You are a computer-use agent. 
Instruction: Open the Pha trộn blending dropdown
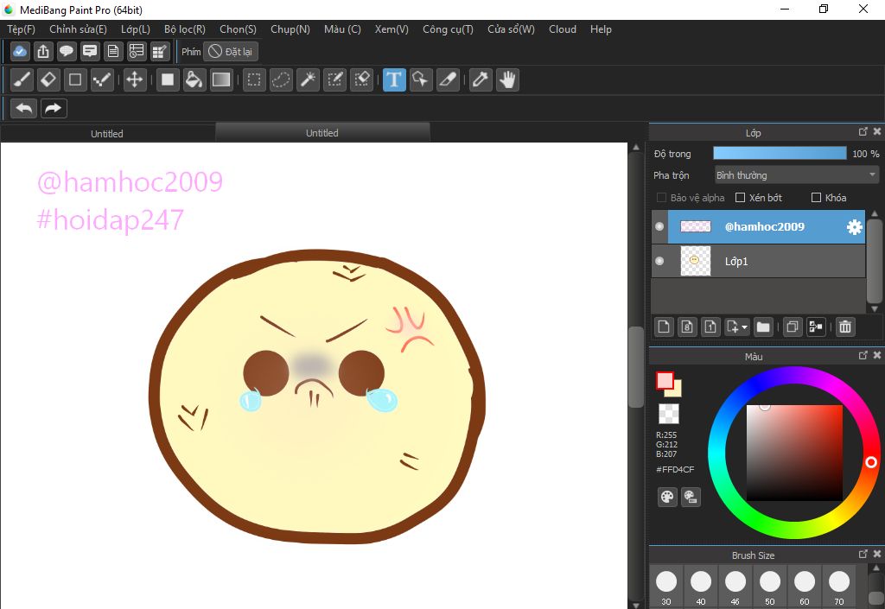[796, 175]
